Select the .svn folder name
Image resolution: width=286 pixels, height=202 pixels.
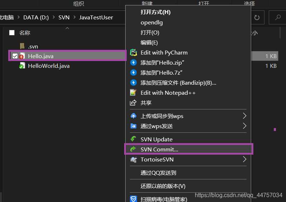click(x=33, y=47)
